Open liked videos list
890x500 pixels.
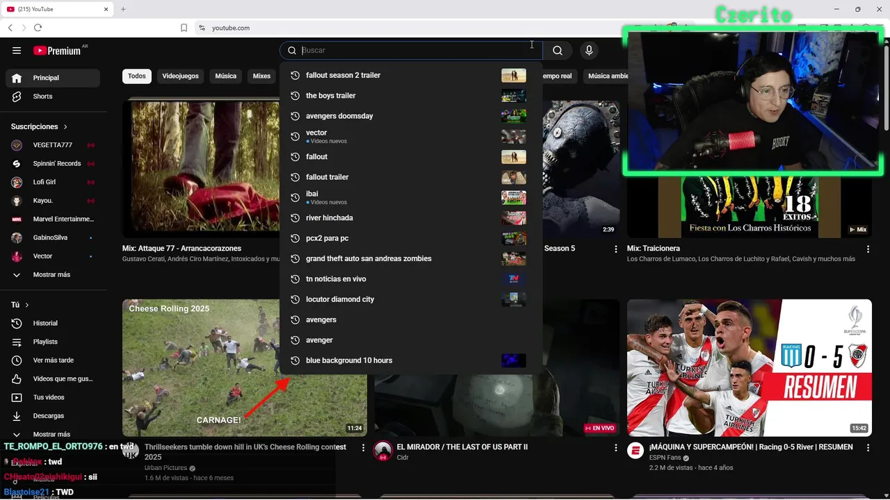(53, 378)
